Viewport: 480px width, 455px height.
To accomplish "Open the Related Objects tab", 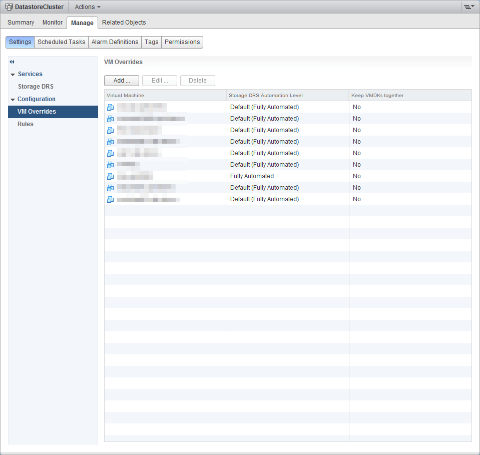I will [124, 23].
